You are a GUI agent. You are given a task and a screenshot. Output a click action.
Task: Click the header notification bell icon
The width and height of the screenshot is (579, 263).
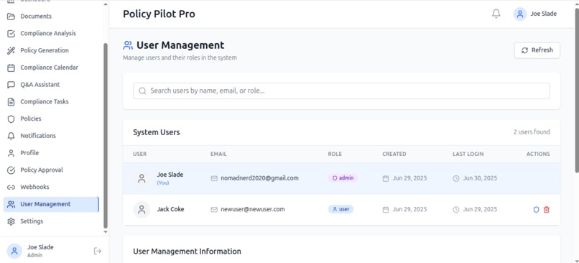496,14
